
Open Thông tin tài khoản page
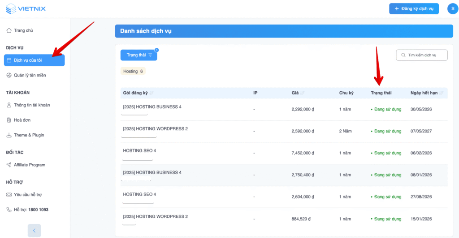[x=31, y=105]
